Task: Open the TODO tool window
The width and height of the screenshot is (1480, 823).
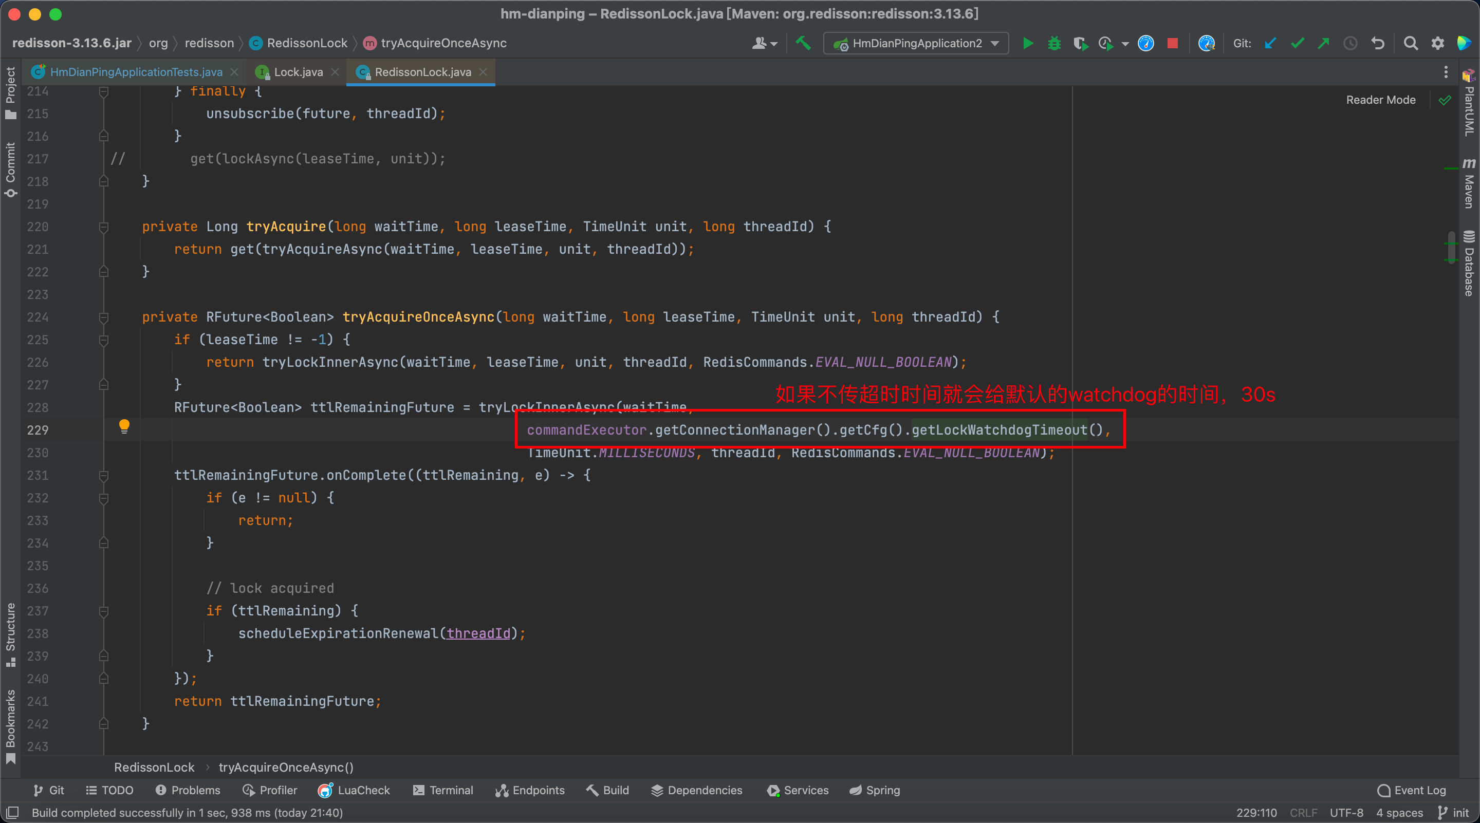Action: coord(110,790)
